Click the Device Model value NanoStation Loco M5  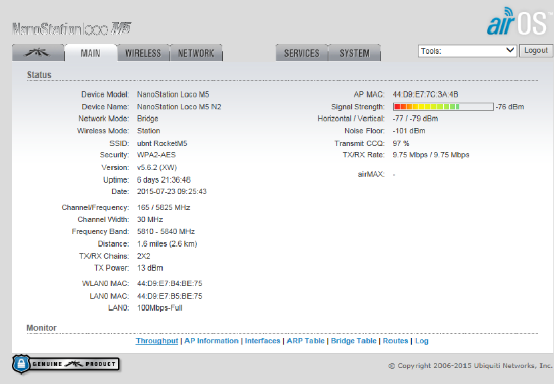[x=173, y=95]
